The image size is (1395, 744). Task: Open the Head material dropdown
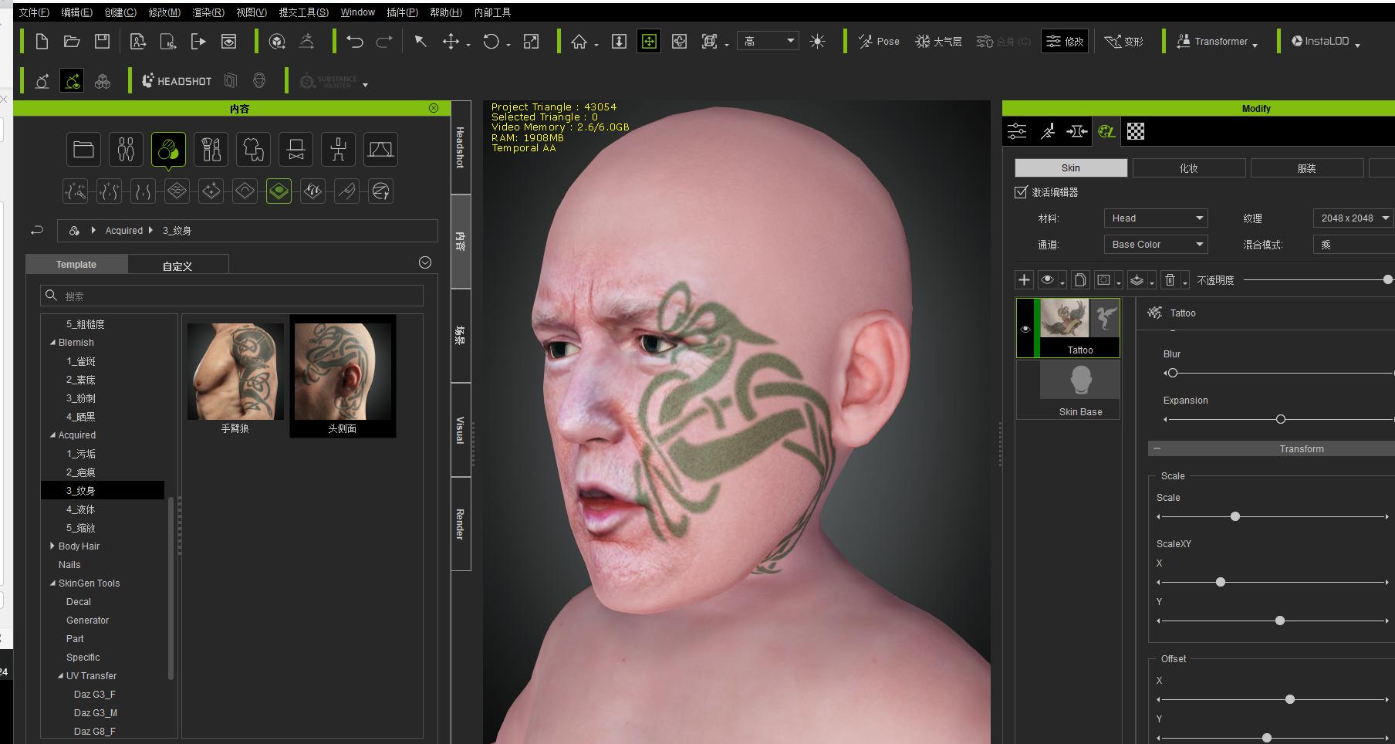(x=1156, y=218)
